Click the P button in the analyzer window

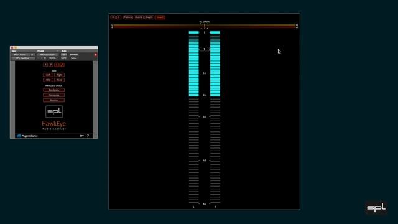tap(119, 17)
